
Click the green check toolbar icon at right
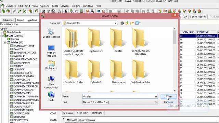pyautogui.click(x=189, y=11)
